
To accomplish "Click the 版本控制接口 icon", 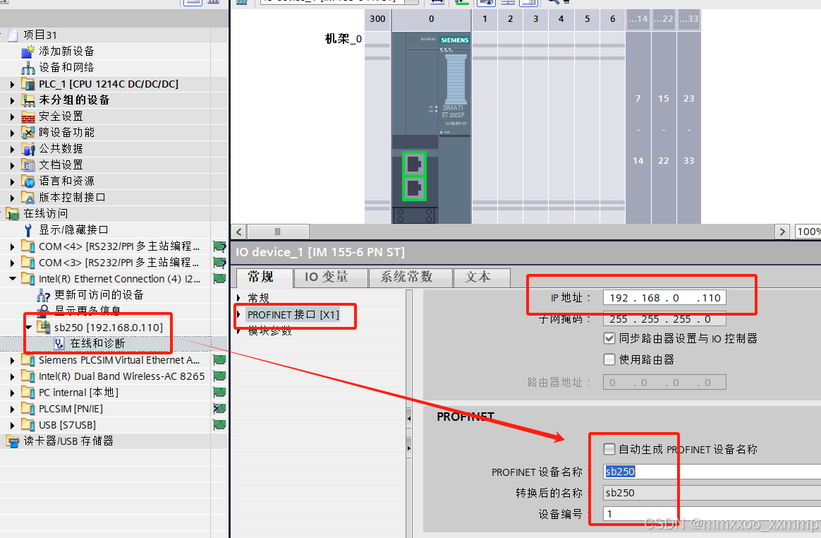I will pos(28,198).
